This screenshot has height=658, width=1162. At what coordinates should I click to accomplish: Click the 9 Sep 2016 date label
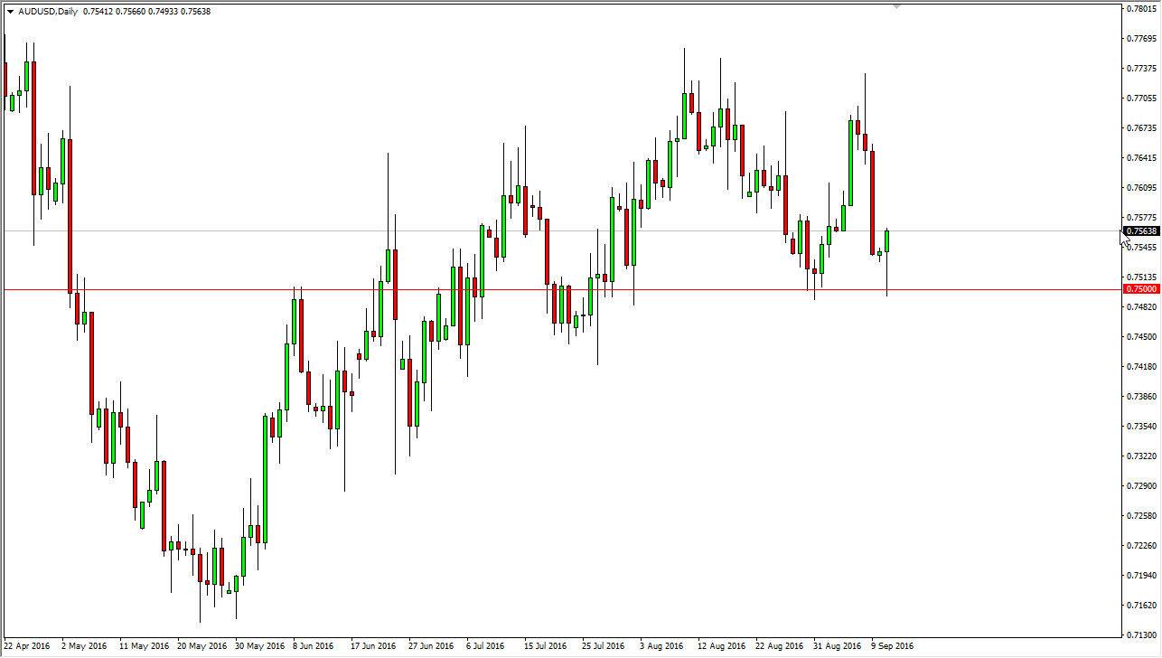click(893, 646)
